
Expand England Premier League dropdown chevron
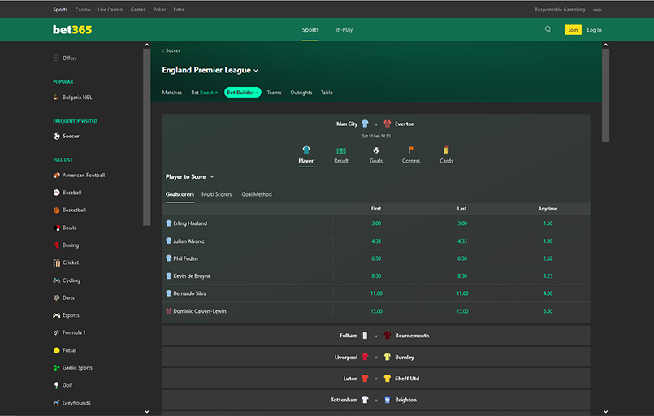click(256, 71)
